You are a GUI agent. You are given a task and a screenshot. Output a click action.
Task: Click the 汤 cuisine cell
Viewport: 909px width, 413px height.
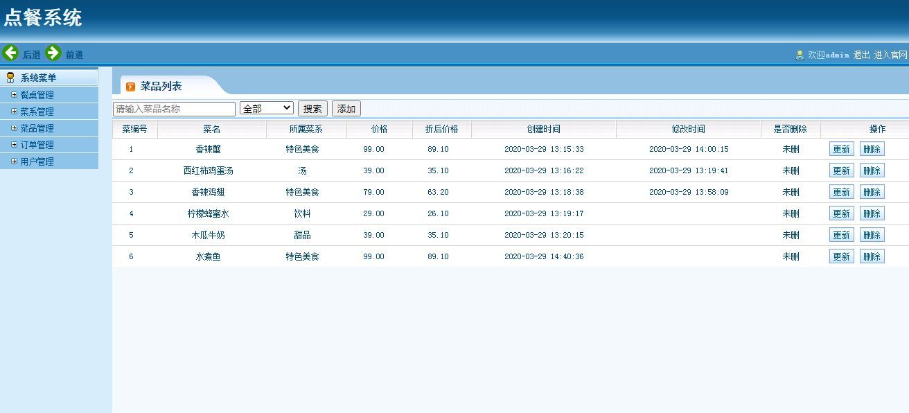point(302,170)
